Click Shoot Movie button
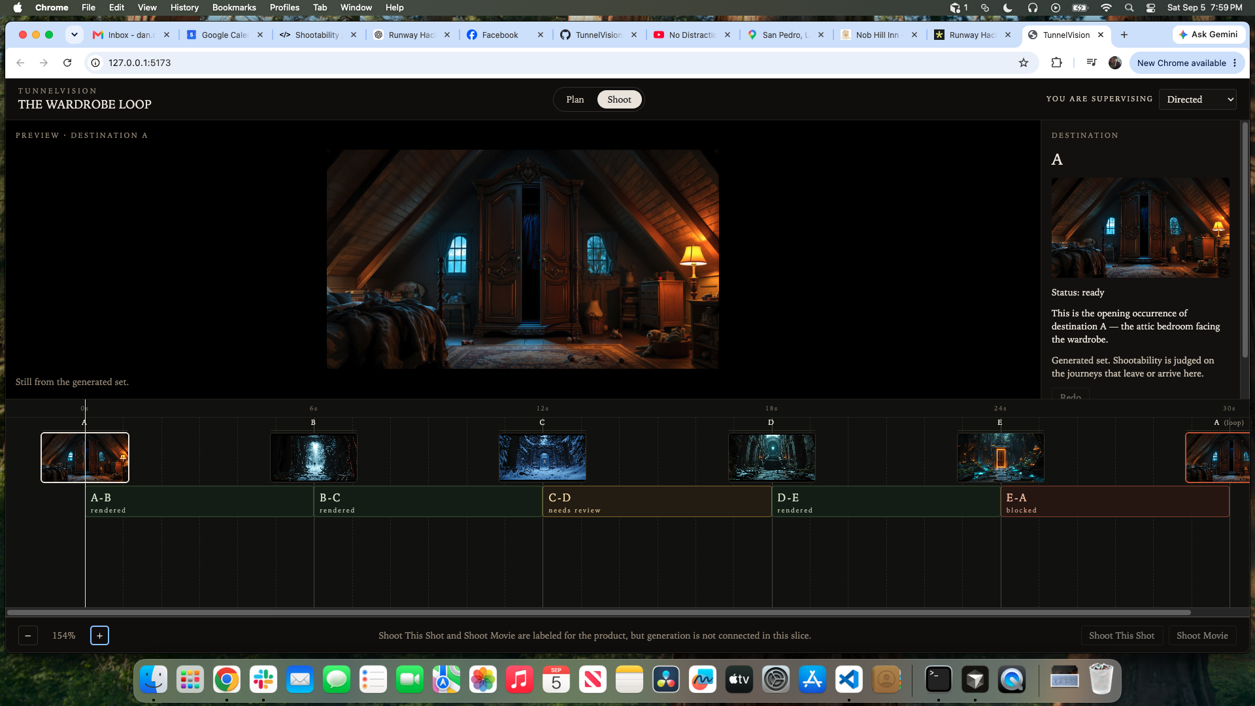The image size is (1255, 706). click(x=1202, y=635)
